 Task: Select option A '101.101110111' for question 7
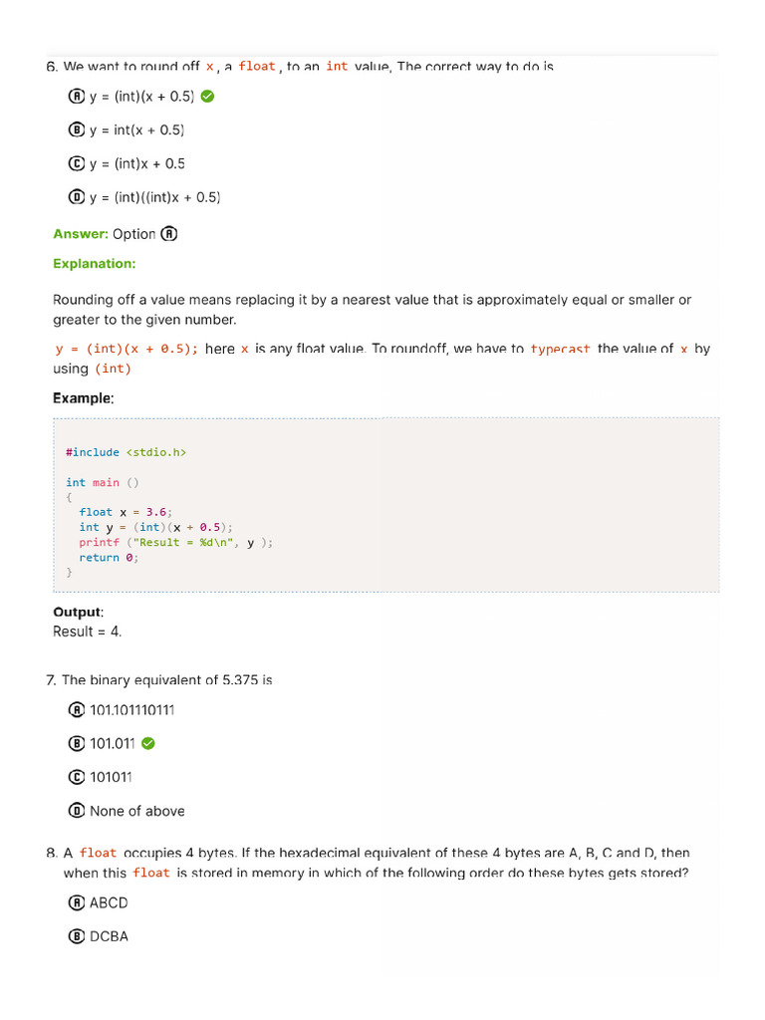tap(77, 710)
